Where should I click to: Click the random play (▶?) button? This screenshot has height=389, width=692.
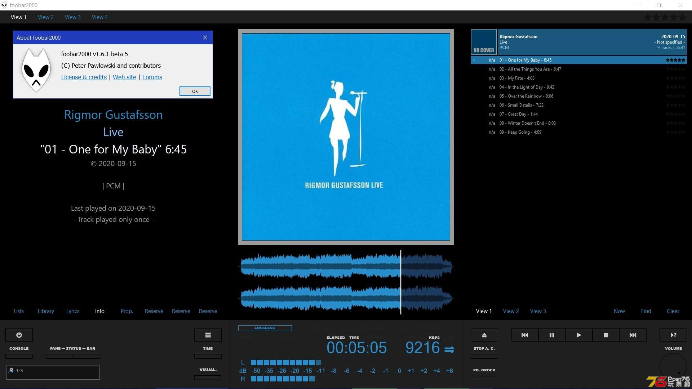click(673, 335)
